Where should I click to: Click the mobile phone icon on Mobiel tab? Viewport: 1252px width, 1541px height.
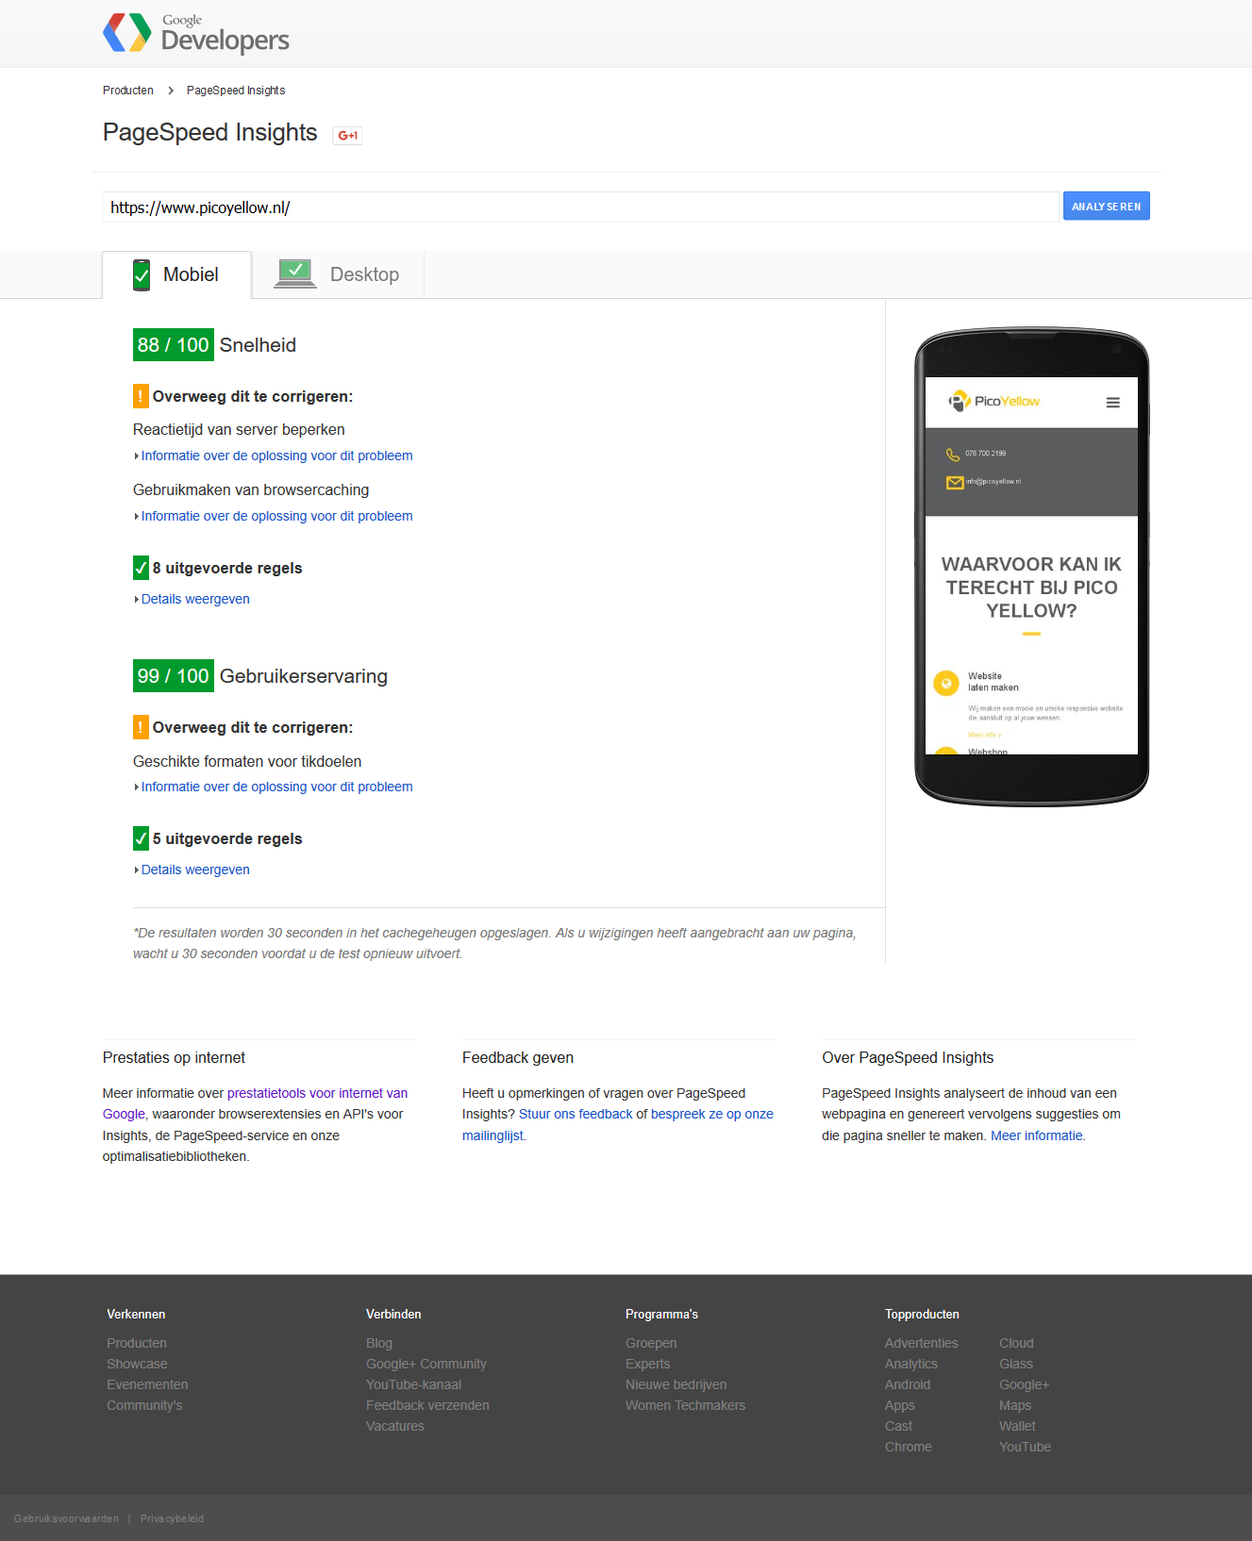coord(142,274)
